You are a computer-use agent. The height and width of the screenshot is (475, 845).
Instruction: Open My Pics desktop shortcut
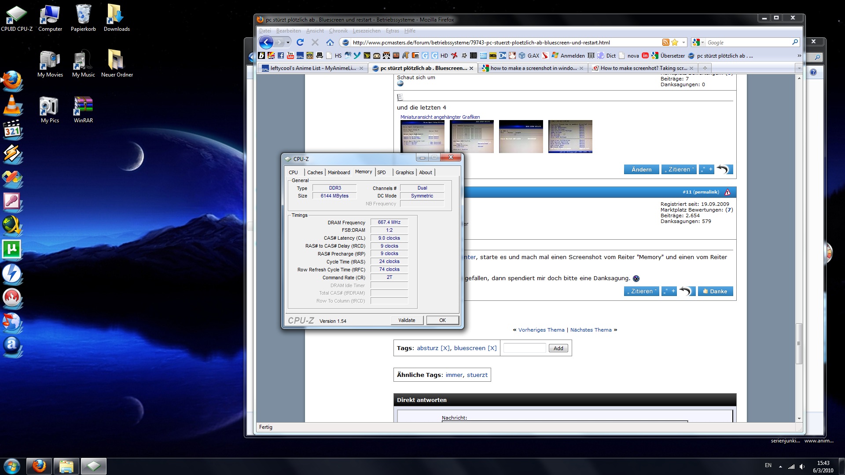[x=50, y=110]
